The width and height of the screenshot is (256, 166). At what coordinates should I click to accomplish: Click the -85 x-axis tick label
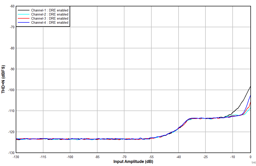point(97,156)
